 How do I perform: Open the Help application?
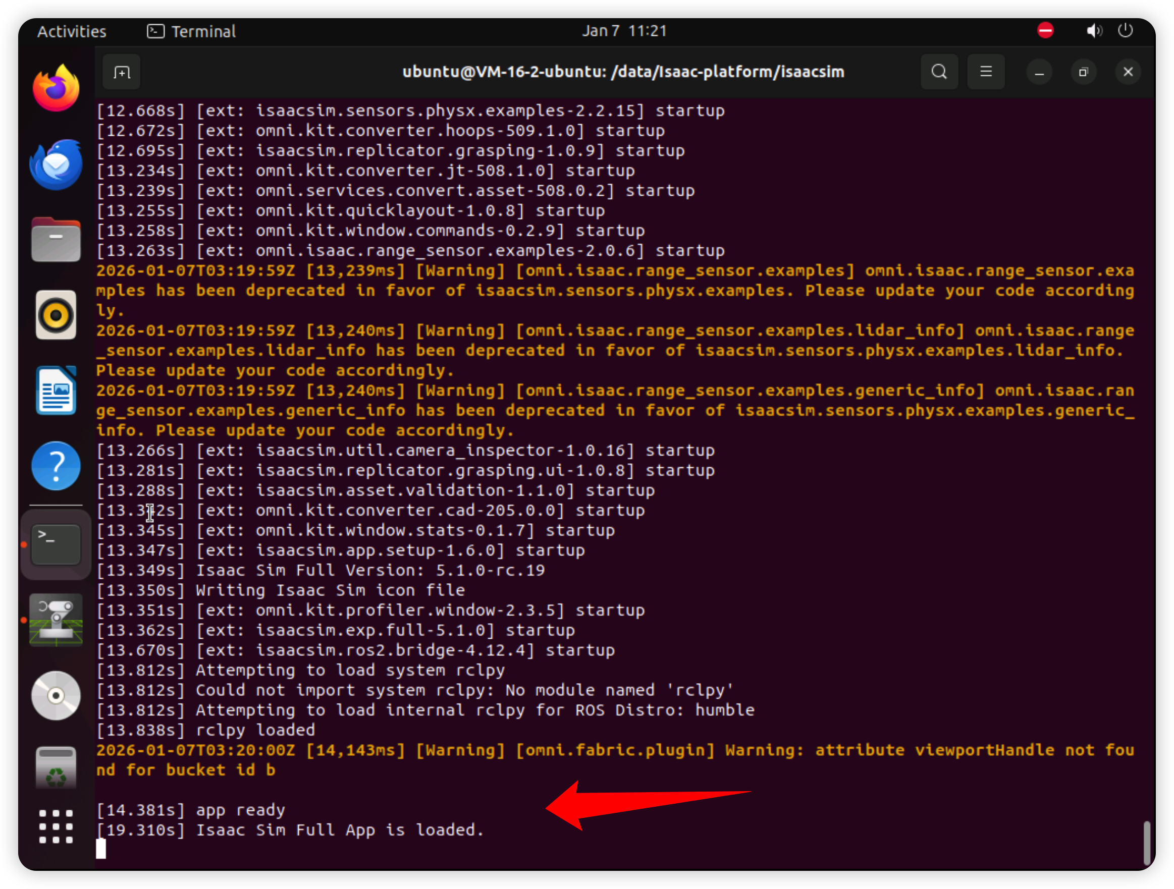coord(56,466)
